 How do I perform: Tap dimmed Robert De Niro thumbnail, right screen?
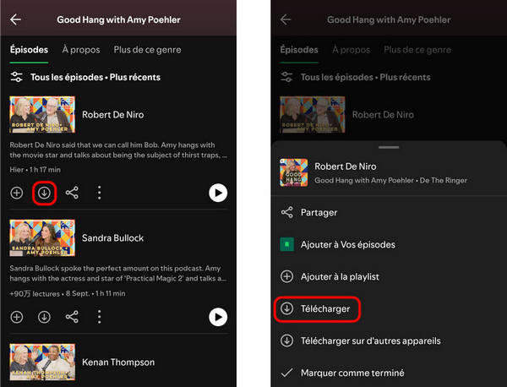click(313, 114)
